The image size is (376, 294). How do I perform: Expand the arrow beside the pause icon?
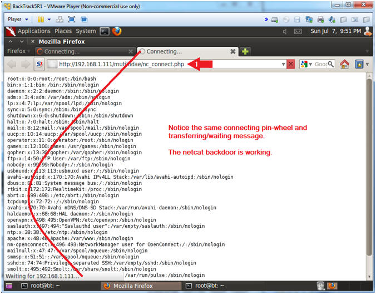[x=49, y=19]
